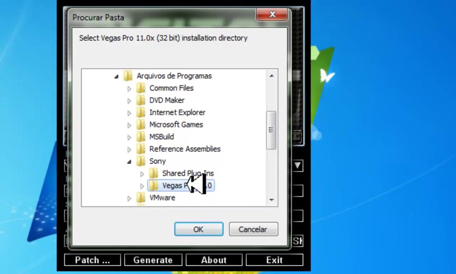Screen dimensions: 456x274
Task: Click the DVD Maker folder icon
Action: click(141, 100)
